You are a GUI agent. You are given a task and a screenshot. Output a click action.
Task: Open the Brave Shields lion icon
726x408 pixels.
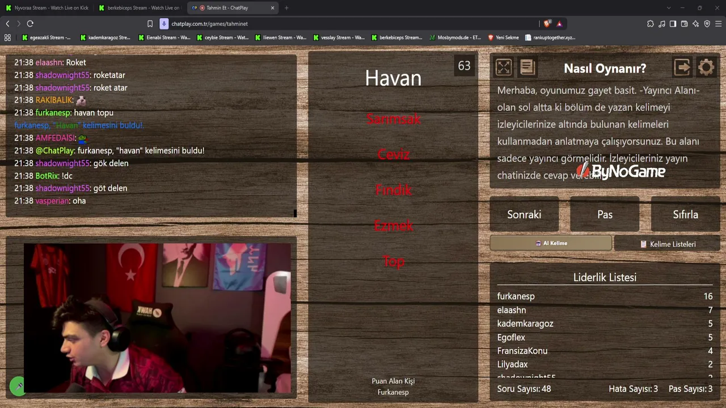click(547, 24)
